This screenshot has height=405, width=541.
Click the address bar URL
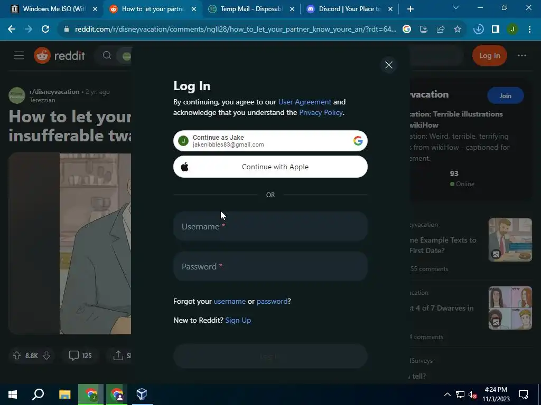[x=236, y=30]
